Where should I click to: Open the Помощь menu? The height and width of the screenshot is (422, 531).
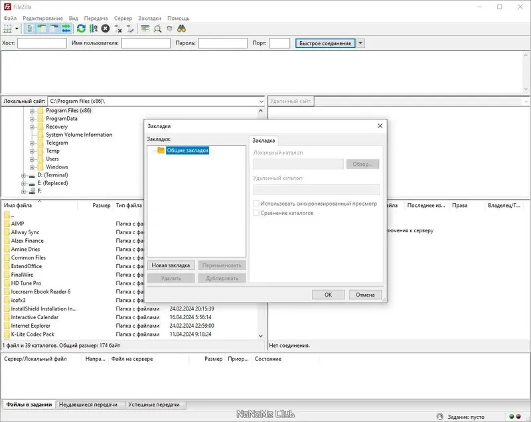click(178, 19)
